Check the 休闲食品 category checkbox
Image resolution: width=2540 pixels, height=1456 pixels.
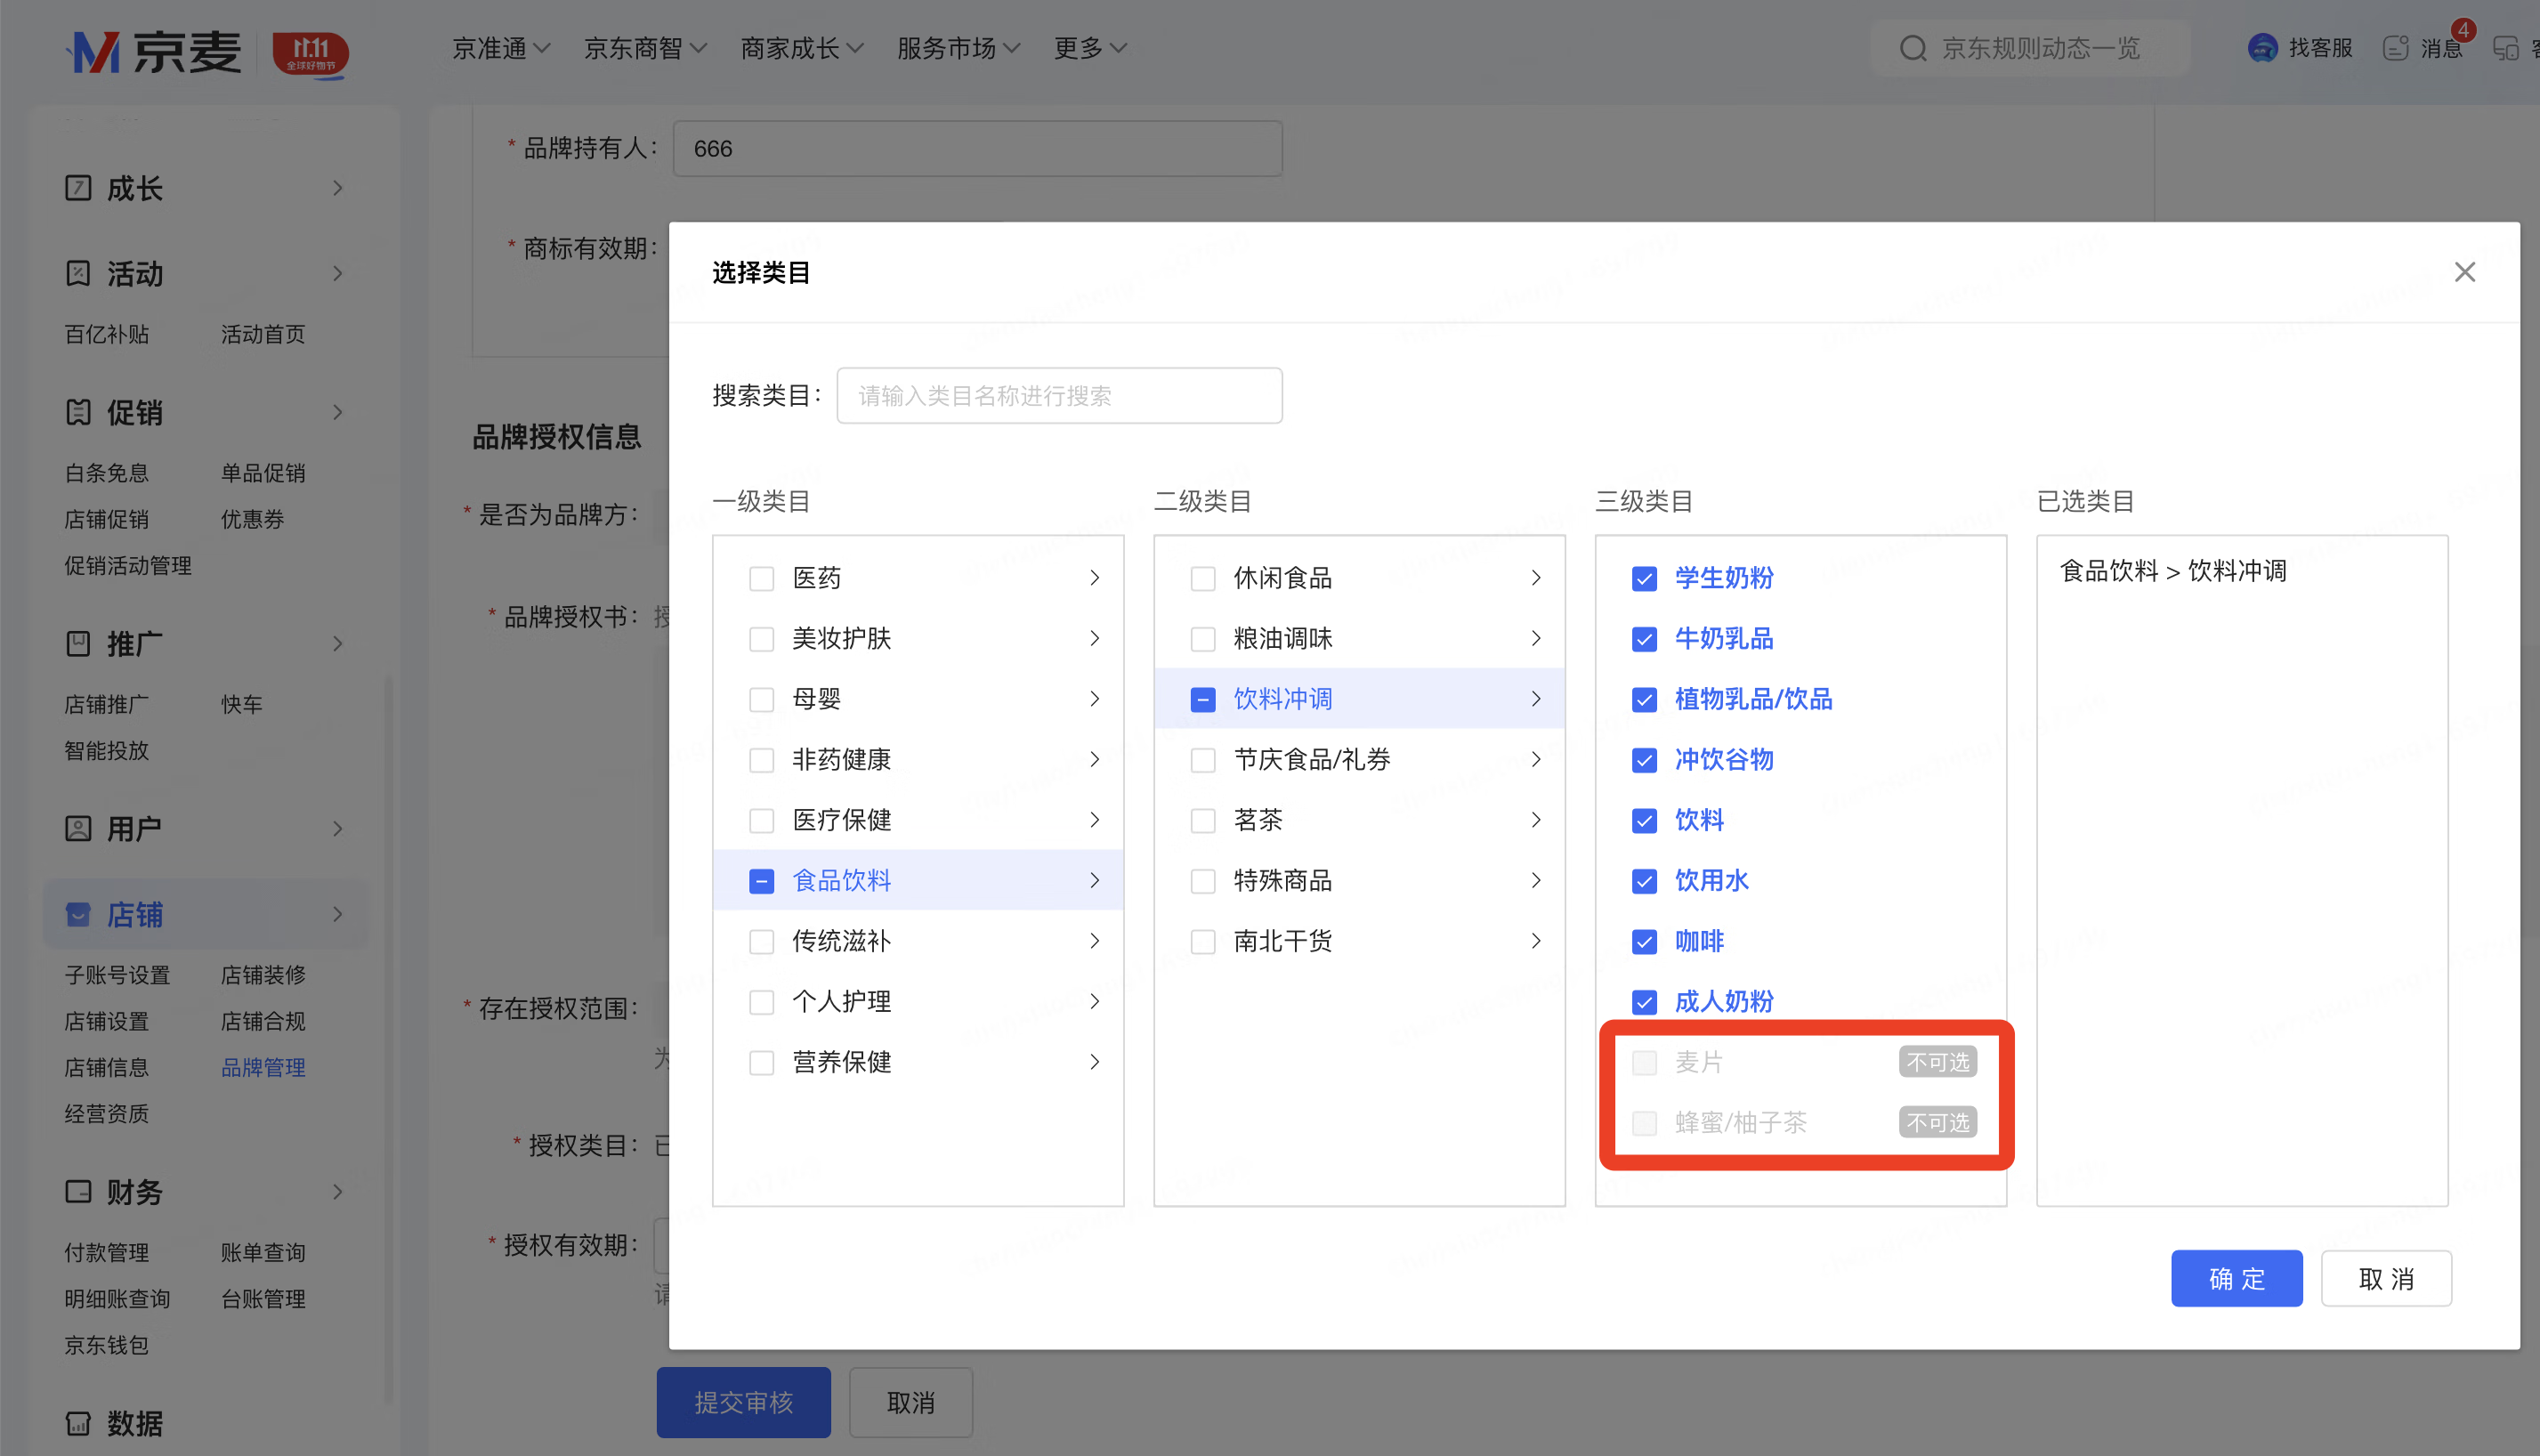click(1203, 578)
